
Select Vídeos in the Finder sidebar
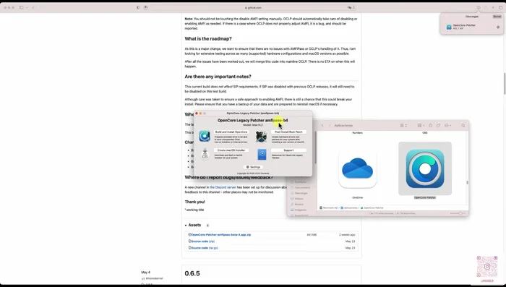point(297,199)
